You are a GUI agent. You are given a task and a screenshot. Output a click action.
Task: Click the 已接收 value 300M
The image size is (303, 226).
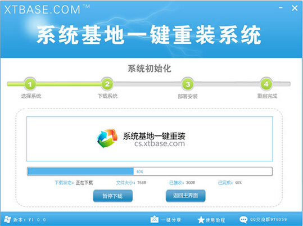pos(191,183)
